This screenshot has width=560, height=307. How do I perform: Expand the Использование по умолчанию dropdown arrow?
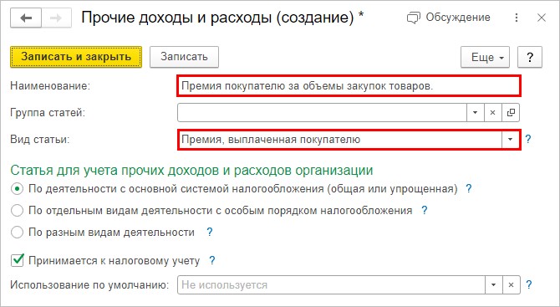point(494,285)
